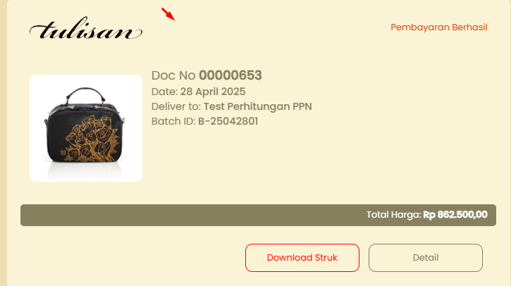Select the date value 28 April 2025

[x=213, y=92]
